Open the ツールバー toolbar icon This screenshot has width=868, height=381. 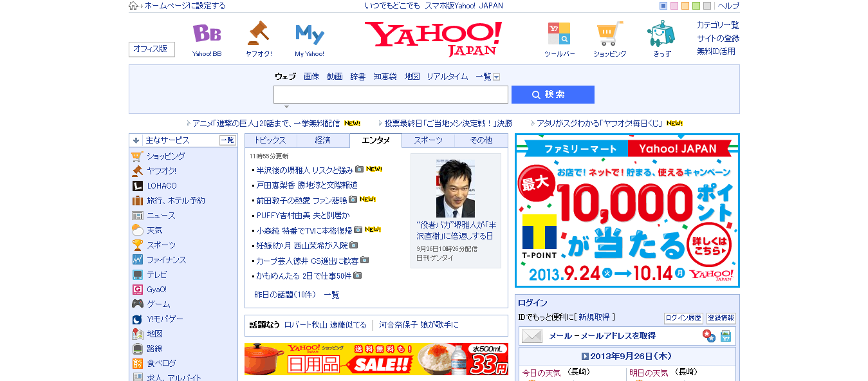pos(559,33)
